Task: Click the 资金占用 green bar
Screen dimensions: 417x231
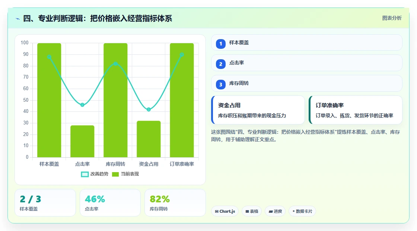Action: coord(149,139)
